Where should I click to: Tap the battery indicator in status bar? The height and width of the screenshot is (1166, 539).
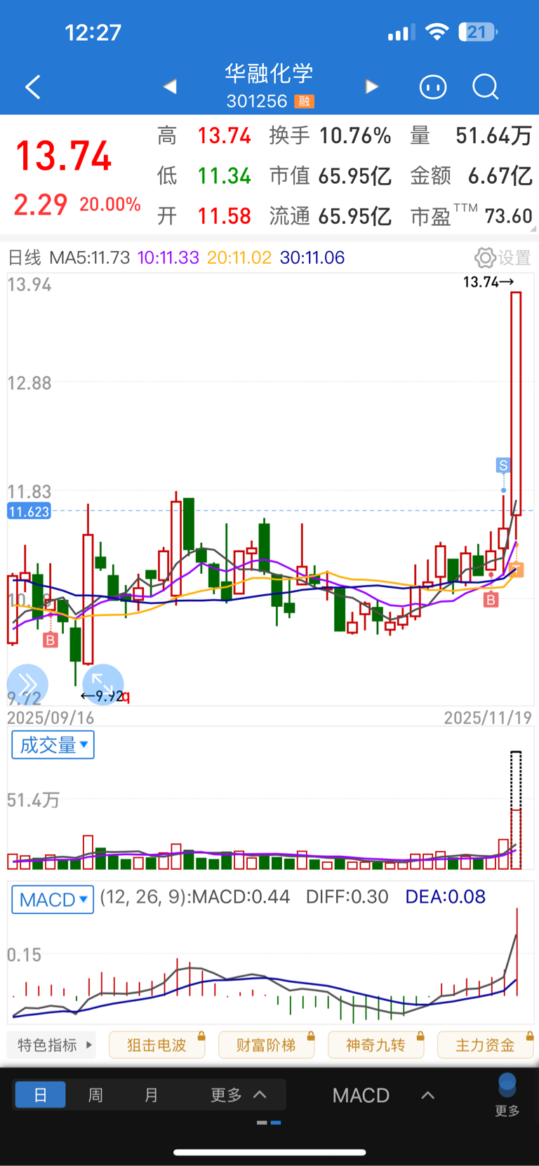point(478,32)
